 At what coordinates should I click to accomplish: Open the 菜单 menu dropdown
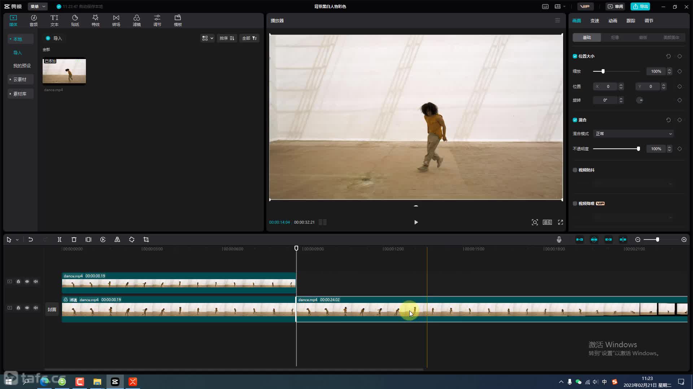point(38,6)
